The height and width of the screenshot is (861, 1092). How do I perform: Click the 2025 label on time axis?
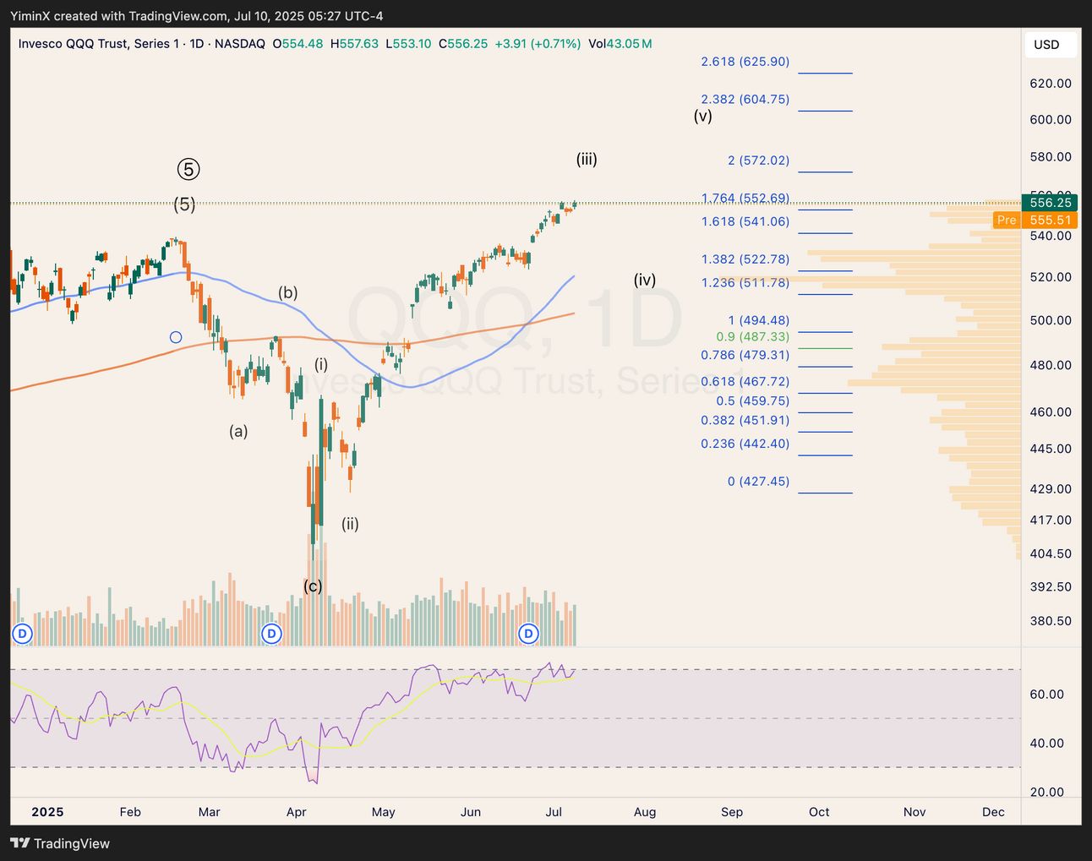pyautogui.click(x=47, y=812)
